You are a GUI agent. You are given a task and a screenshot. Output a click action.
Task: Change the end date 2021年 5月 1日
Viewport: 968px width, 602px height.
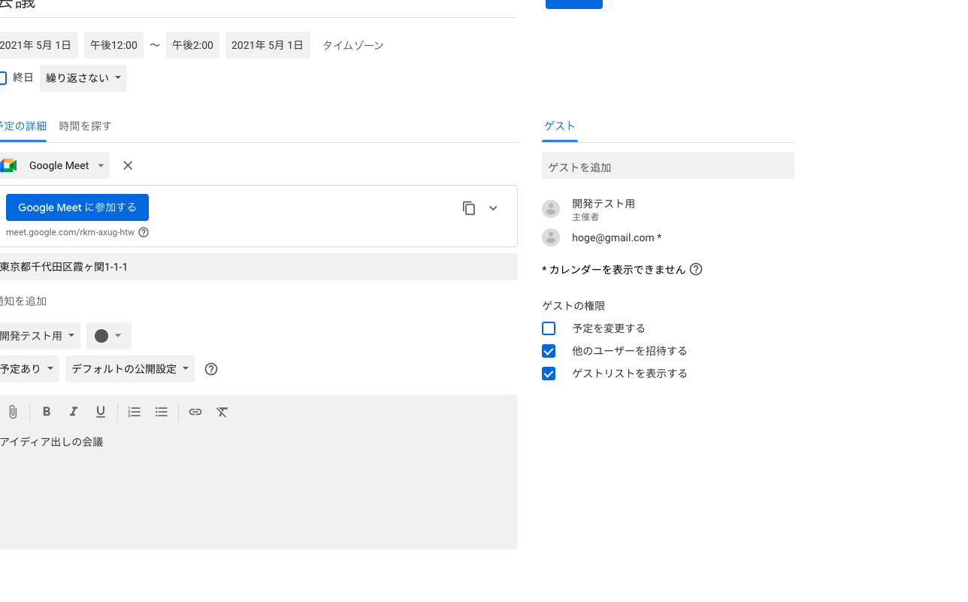(x=268, y=45)
